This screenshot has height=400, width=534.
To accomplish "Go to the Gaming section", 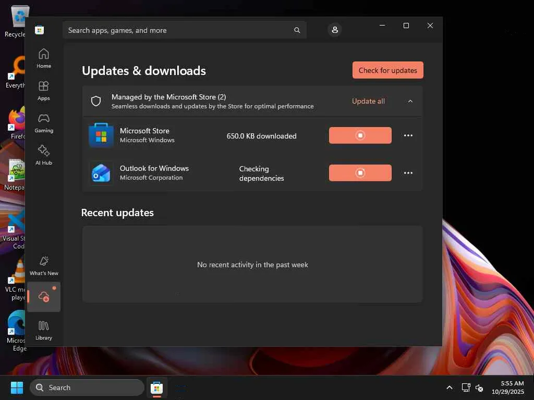I will [44, 123].
